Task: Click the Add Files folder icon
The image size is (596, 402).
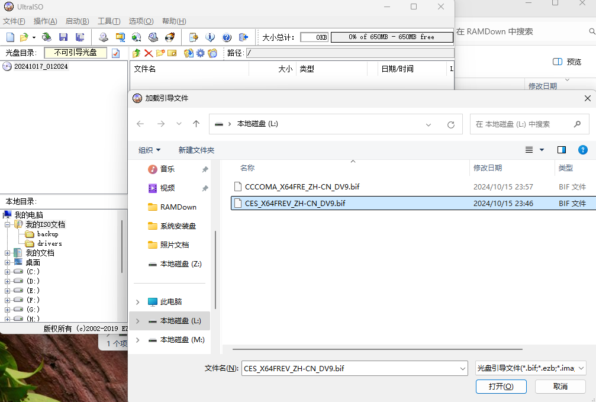Action: [189, 53]
